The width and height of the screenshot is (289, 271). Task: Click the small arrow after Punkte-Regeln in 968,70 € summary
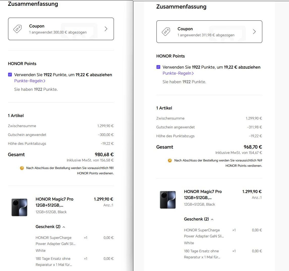pyautogui.click(x=193, y=73)
